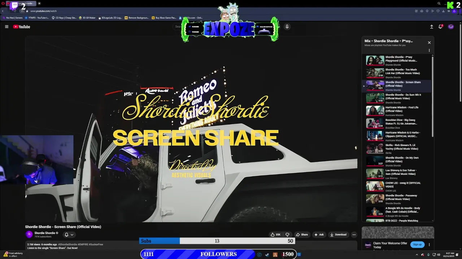Viewport: 462px width, 259px height.
Task: Open the Shordie Shordie channel avatar
Action: (x=29, y=235)
